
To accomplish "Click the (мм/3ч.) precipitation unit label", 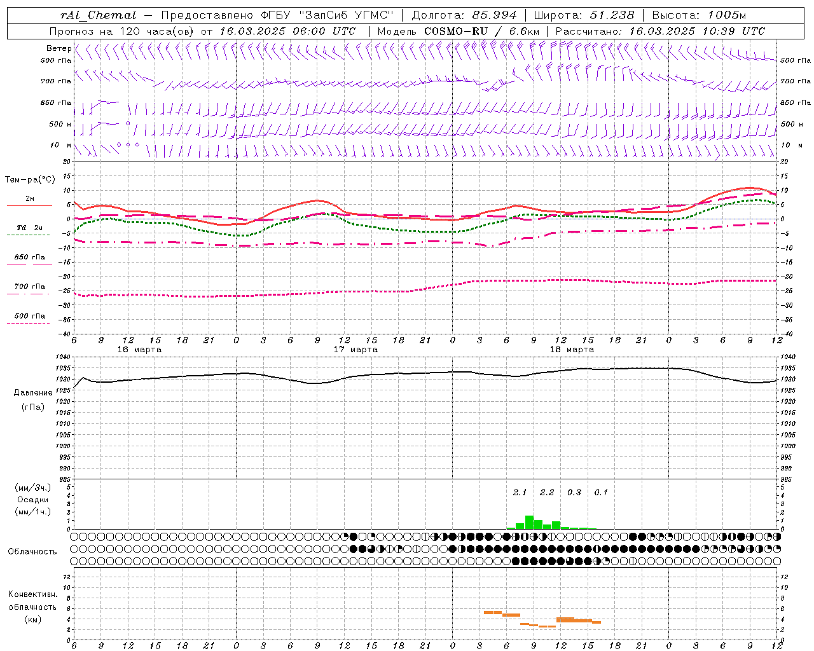I will [33, 488].
